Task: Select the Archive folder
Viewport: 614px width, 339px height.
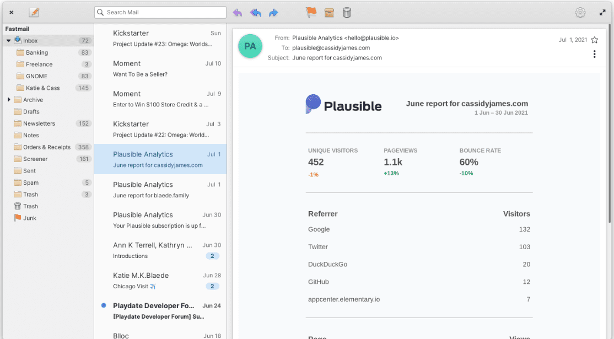Action: pyautogui.click(x=48, y=100)
